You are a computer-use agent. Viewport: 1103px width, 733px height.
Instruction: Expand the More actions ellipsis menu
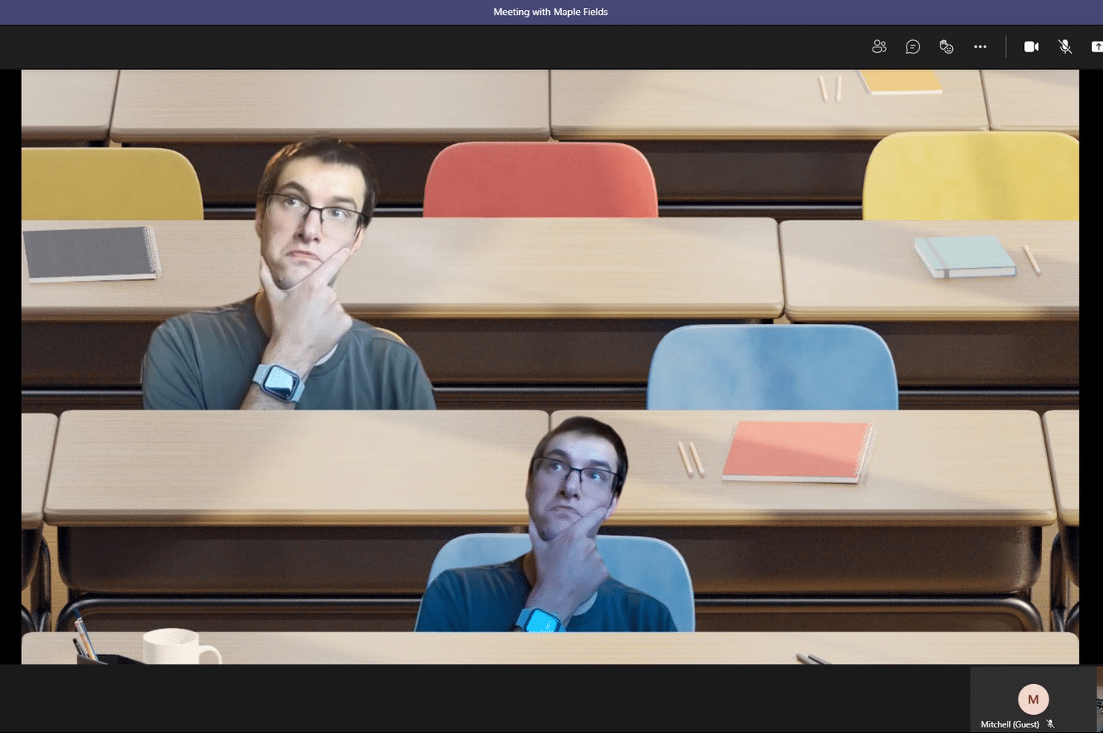click(980, 47)
